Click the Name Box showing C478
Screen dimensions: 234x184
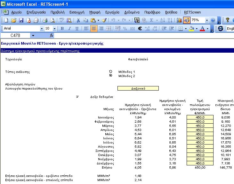tap(15, 35)
